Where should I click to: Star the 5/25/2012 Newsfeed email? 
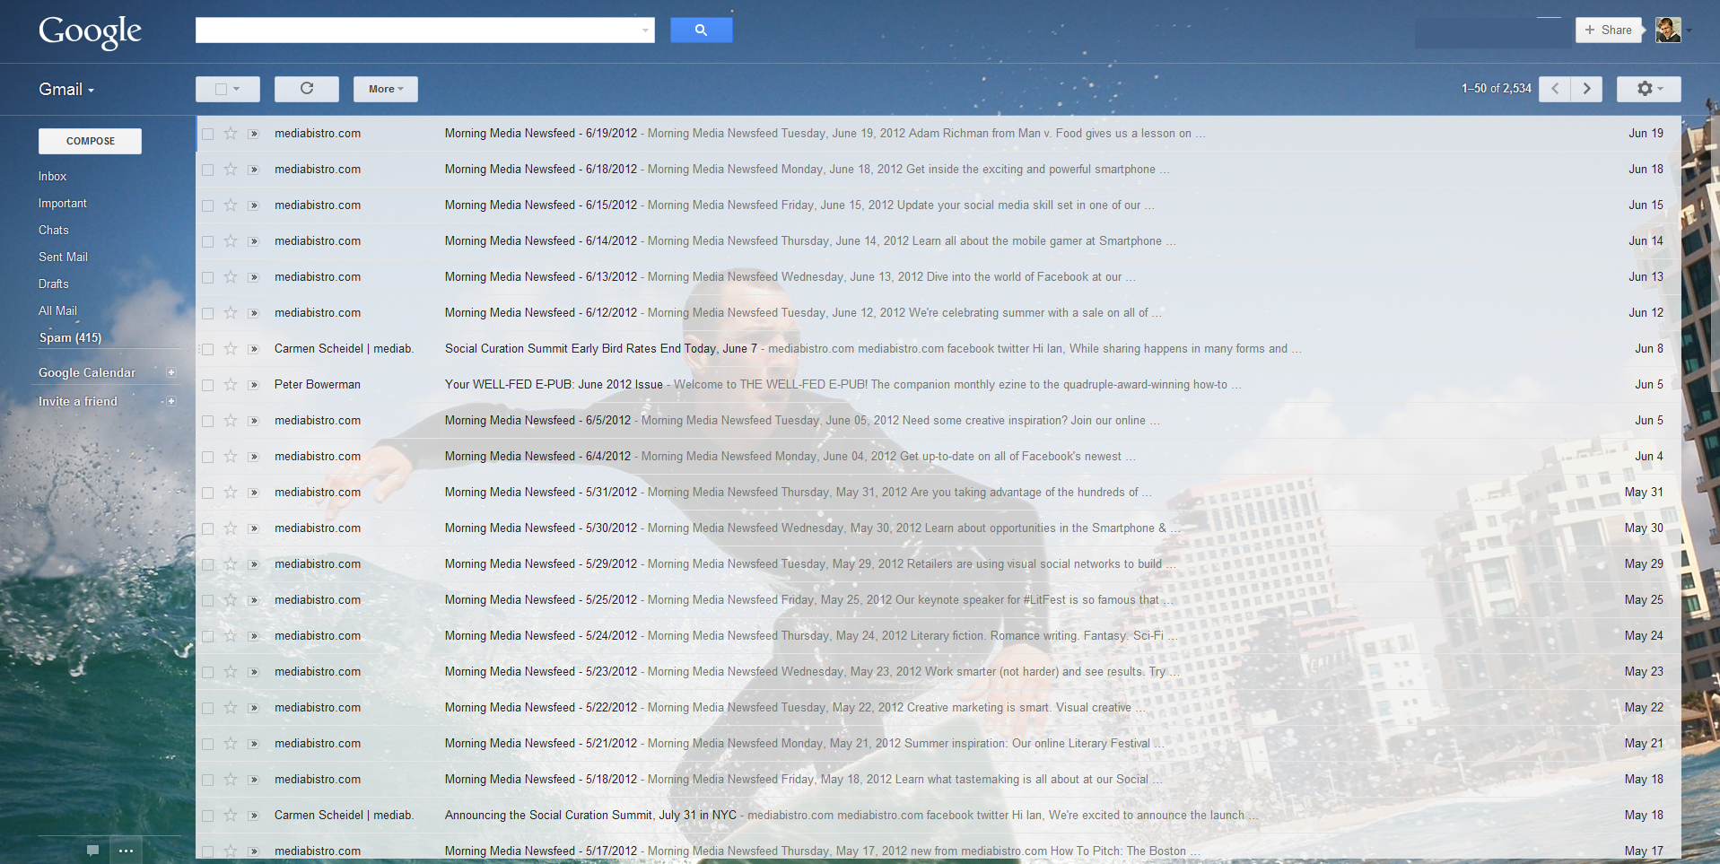click(231, 600)
